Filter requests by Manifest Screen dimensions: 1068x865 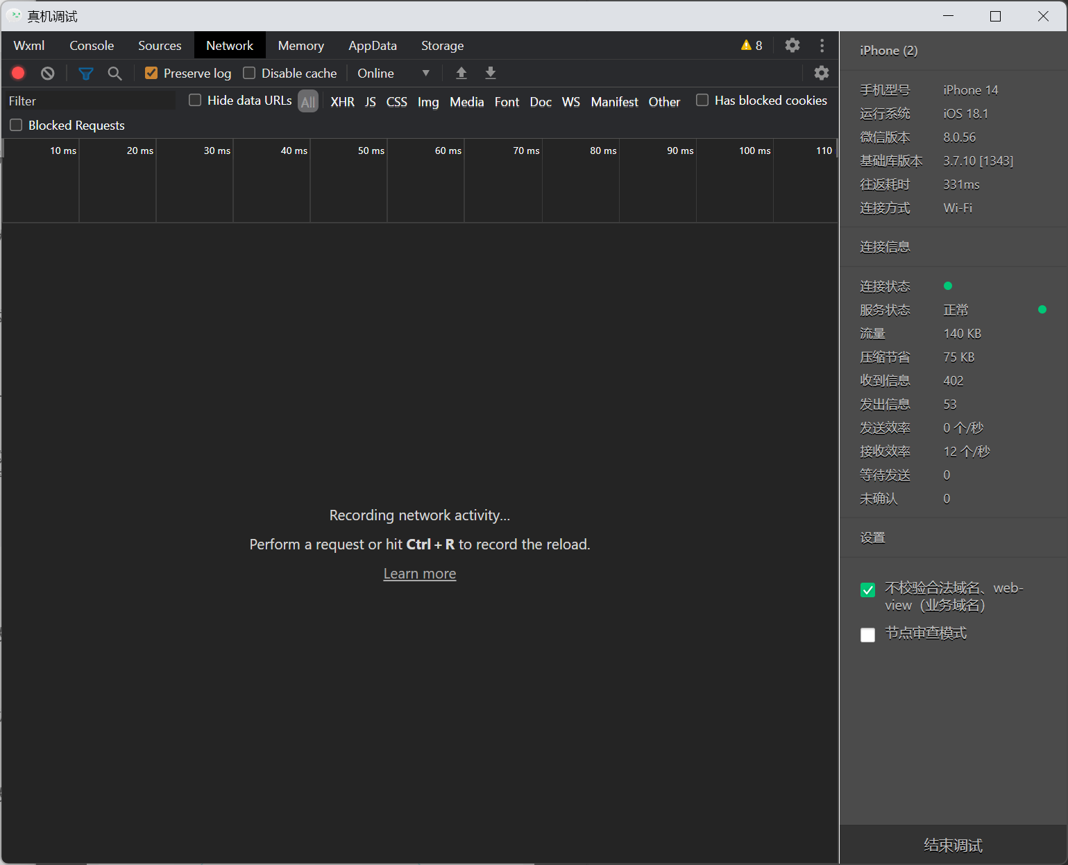click(x=615, y=101)
